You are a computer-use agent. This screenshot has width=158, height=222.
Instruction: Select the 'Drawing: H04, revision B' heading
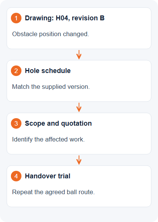[x=65, y=18]
